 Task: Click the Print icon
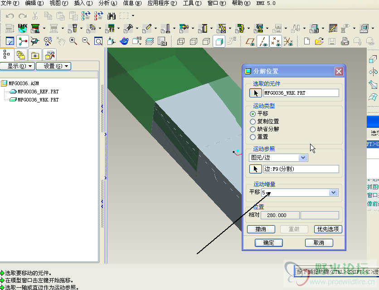click(x=345, y=41)
